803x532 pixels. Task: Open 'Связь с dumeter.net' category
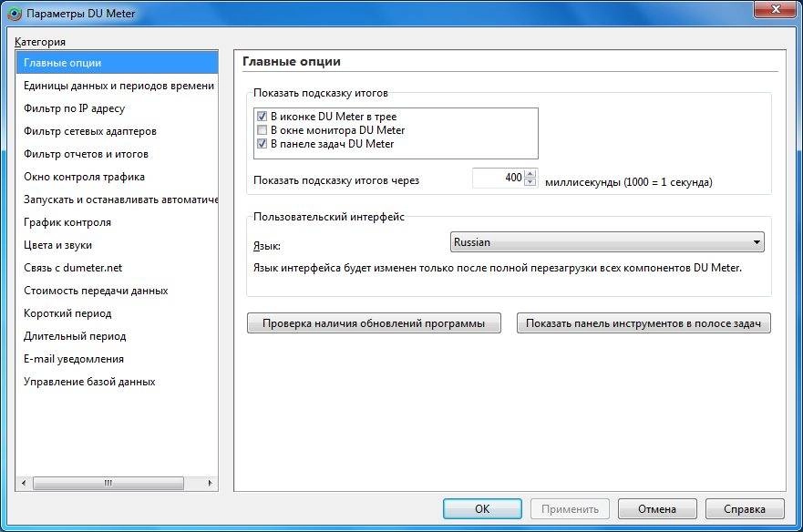click(x=117, y=267)
